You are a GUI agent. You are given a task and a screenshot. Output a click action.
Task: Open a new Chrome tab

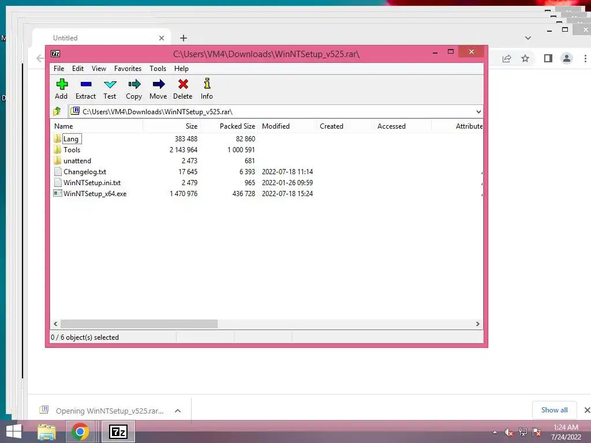184,38
